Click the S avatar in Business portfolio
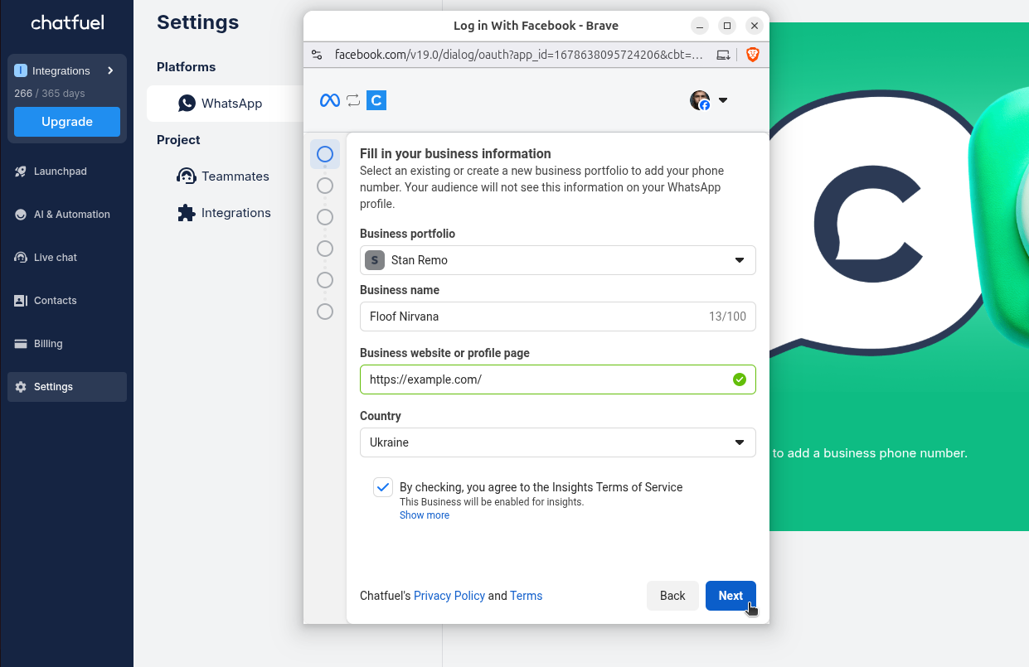The height and width of the screenshot is (667, 1029). [x=375, y=260]
